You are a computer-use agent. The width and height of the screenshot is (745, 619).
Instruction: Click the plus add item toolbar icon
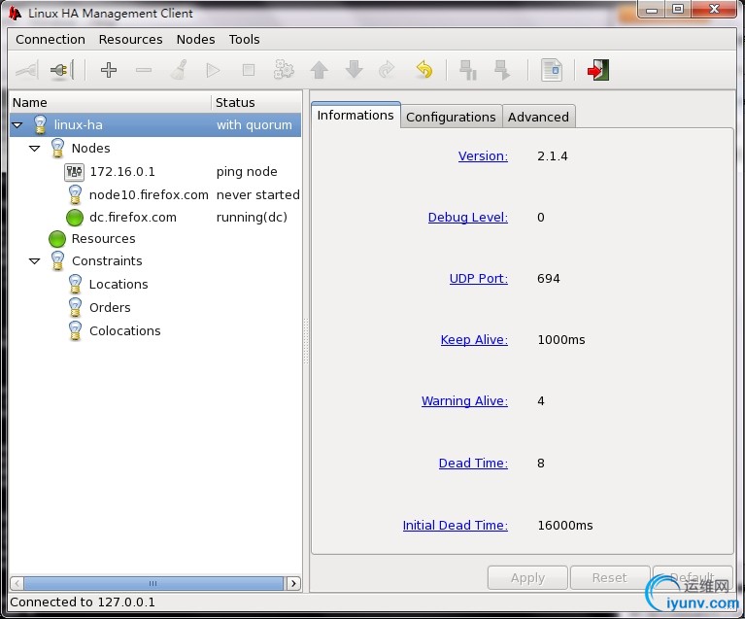109,70
